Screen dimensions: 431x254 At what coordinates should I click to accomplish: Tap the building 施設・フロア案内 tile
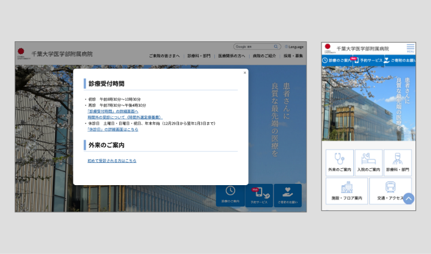(347, 190)
